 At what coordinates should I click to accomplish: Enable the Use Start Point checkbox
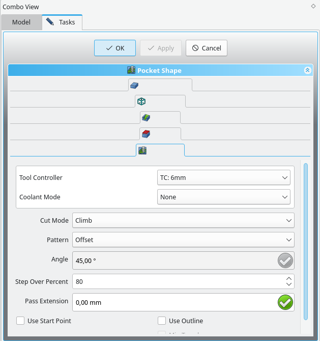pyautogui.click(x=21, y=321)
